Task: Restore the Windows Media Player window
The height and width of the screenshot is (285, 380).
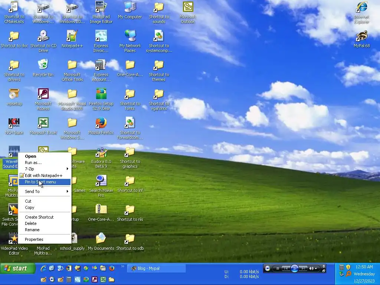Action: pyautogui.click(x=324, y=271)
